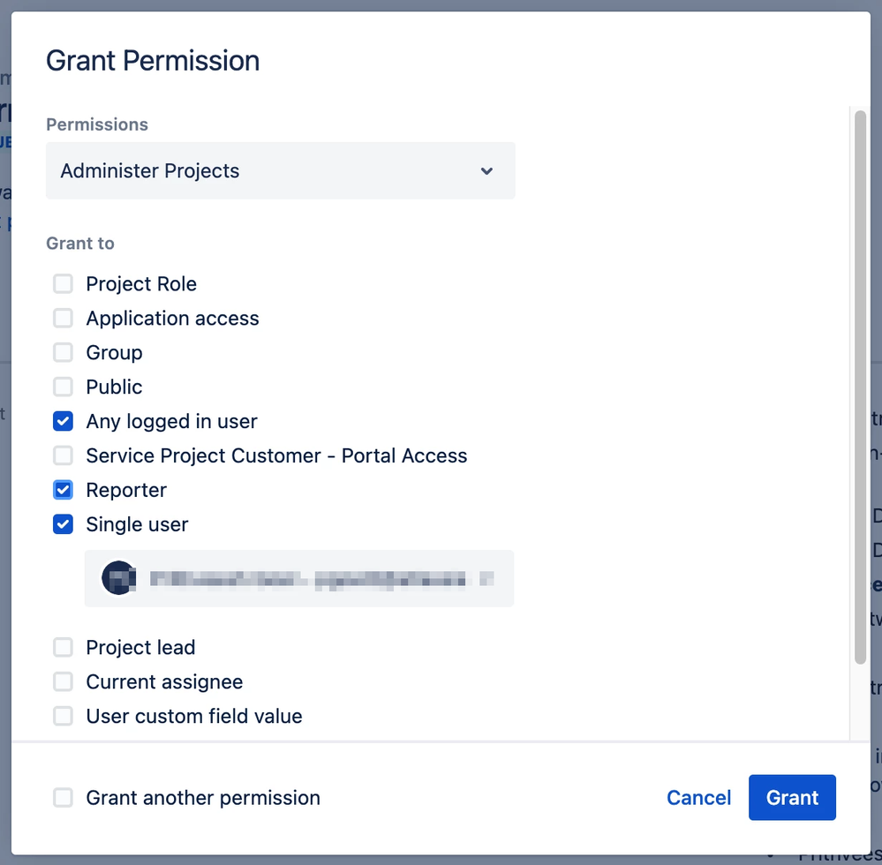
Task: Check User custom field value
Action: coord(63,716)
